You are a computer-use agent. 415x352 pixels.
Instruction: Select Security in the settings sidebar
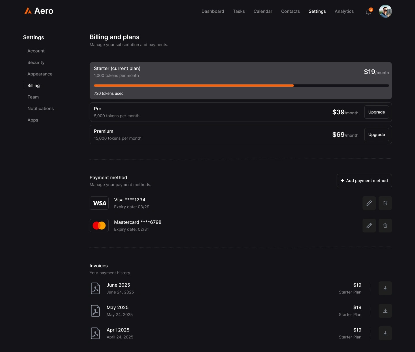(36, 63)
